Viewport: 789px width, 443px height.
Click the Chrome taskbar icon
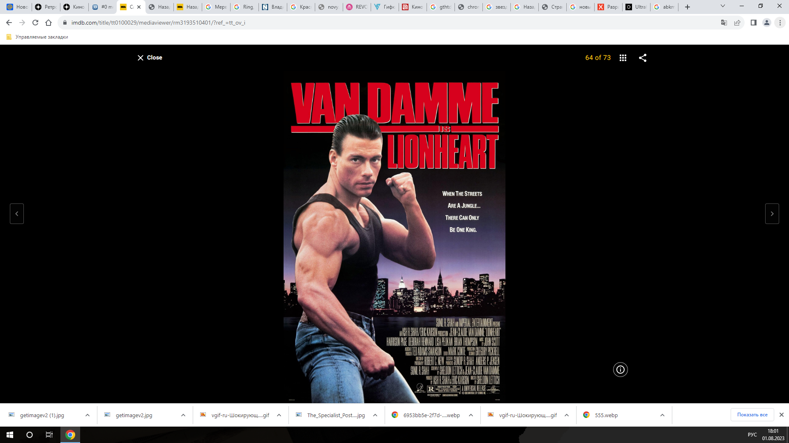(70, 435)
